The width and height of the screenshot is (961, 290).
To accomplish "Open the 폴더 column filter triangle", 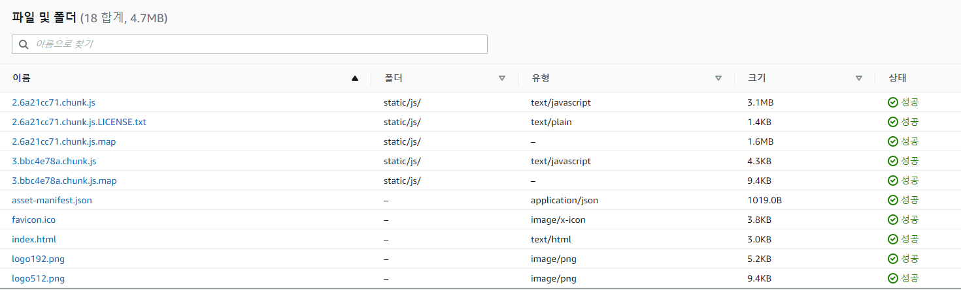I will coord(502,78).
